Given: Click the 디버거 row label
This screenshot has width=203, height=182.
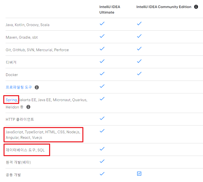Looking at the screenshot, I should point(11,62).
